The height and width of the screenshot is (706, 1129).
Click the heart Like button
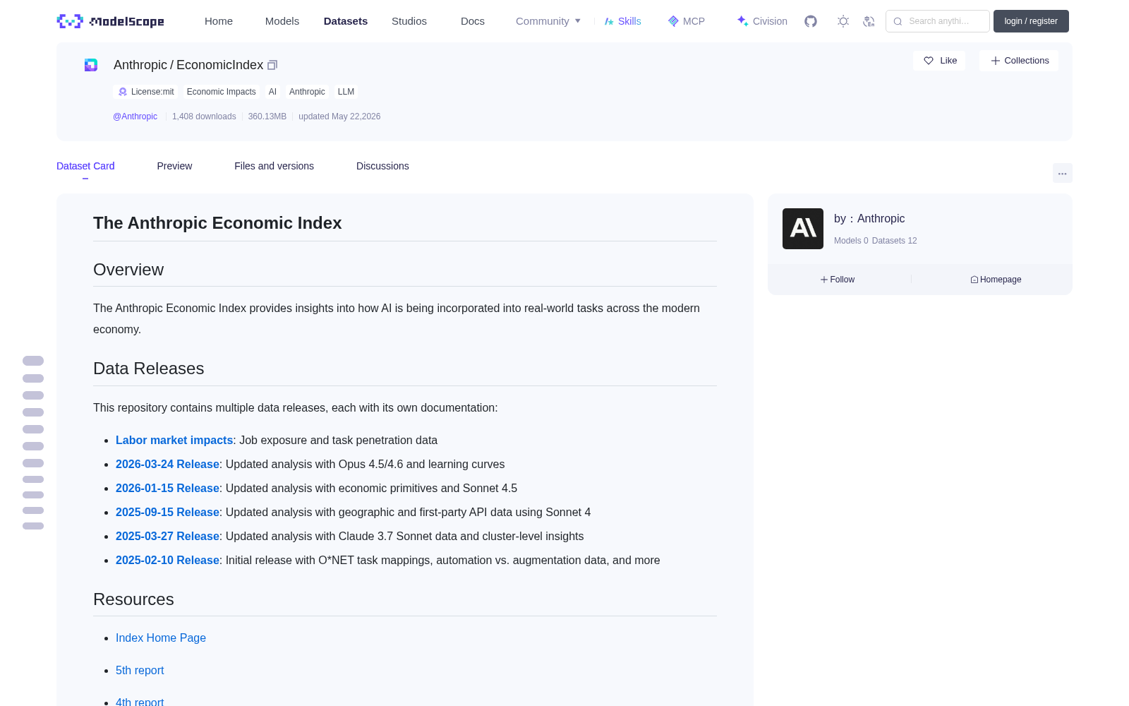click(939, 61)
